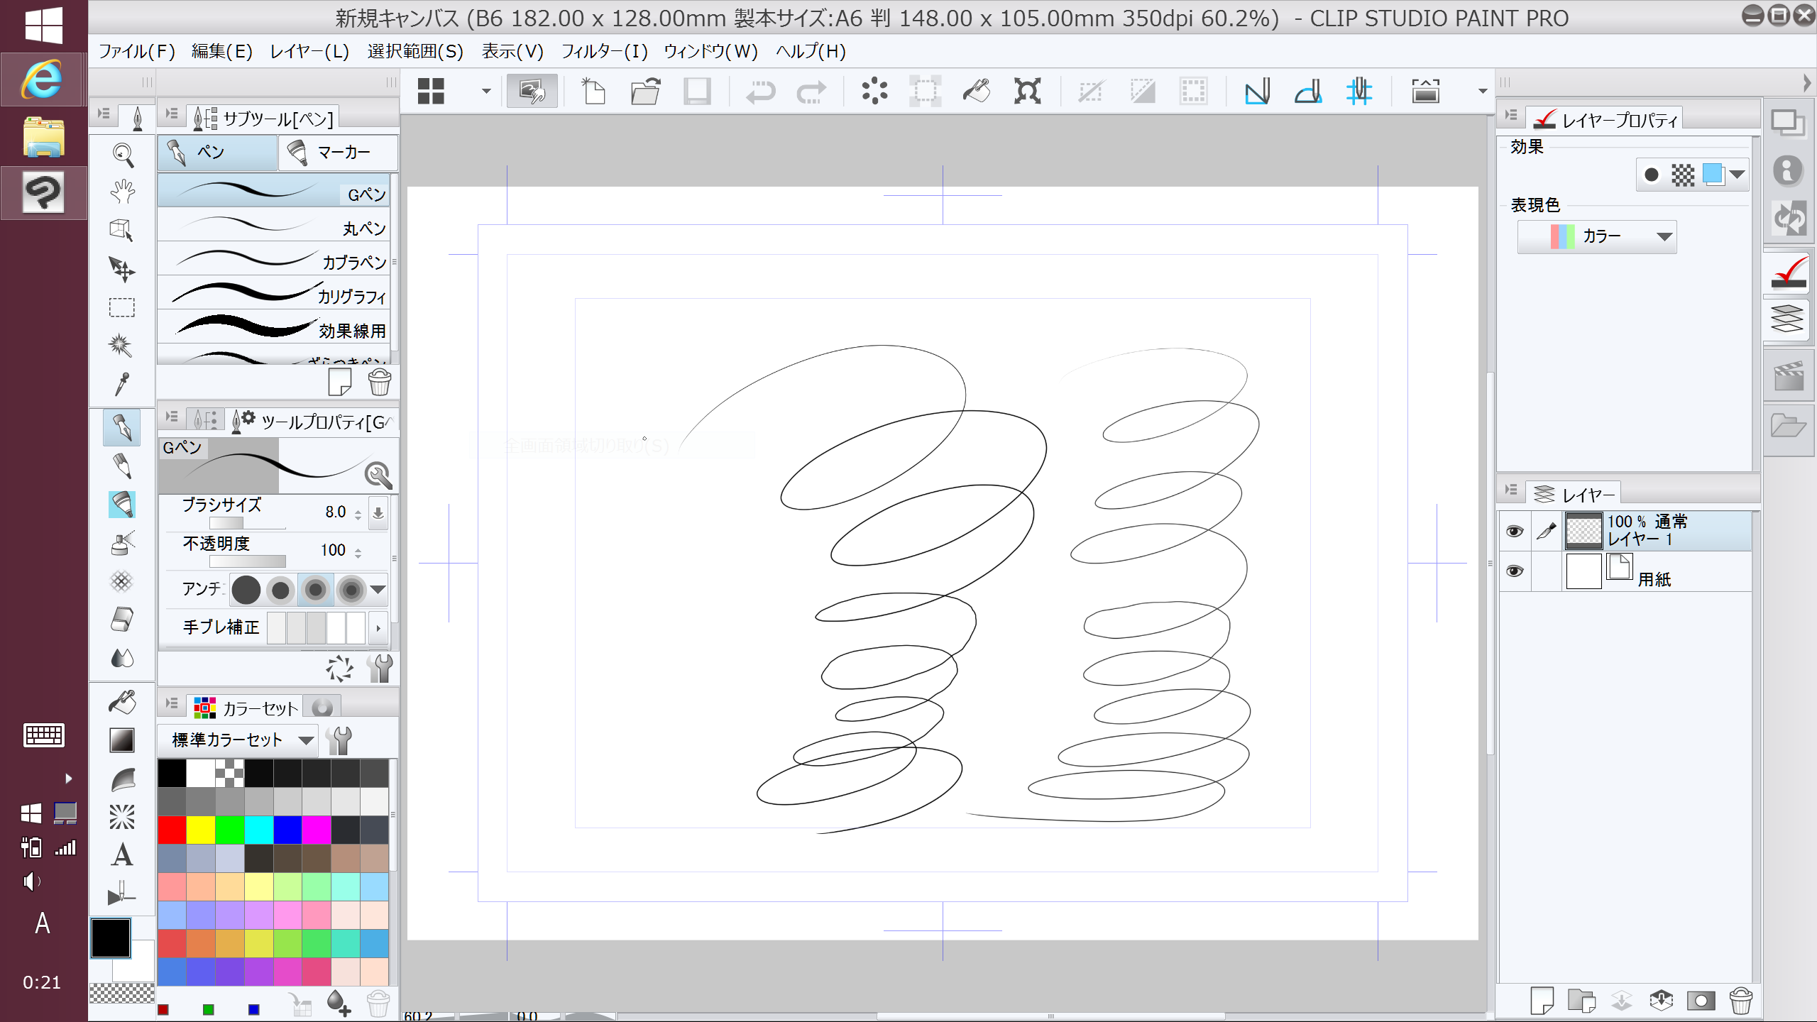Pick the red color swatch
Screen dimensions: 1817x1022
tap(172, 829)
